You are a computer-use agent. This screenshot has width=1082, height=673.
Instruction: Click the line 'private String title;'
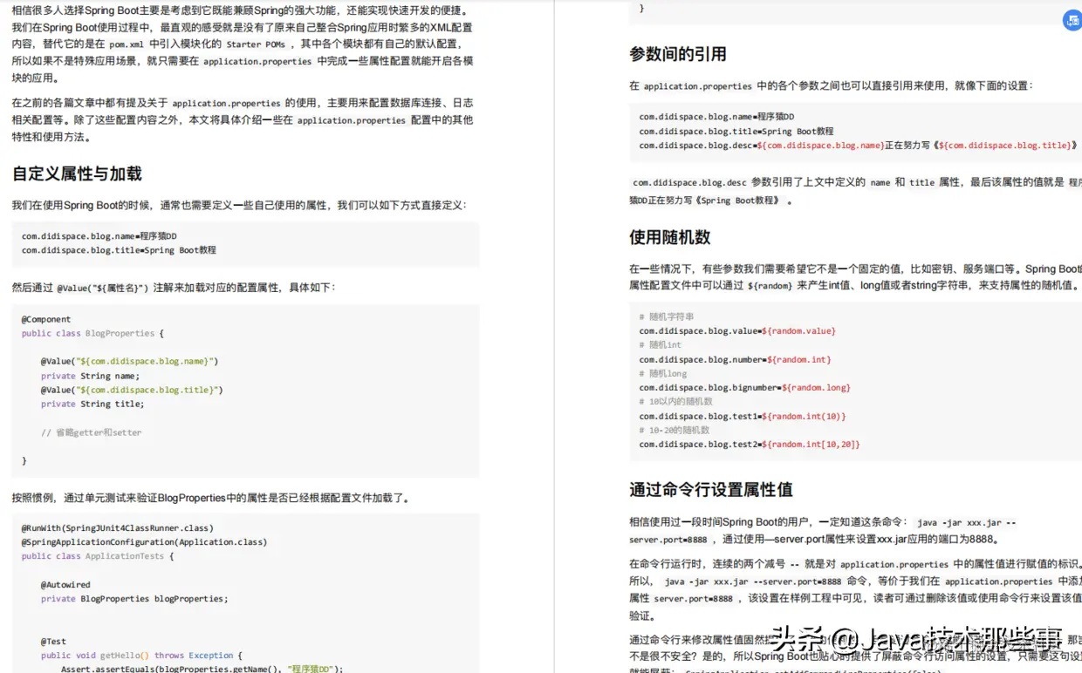coord(92,404)
